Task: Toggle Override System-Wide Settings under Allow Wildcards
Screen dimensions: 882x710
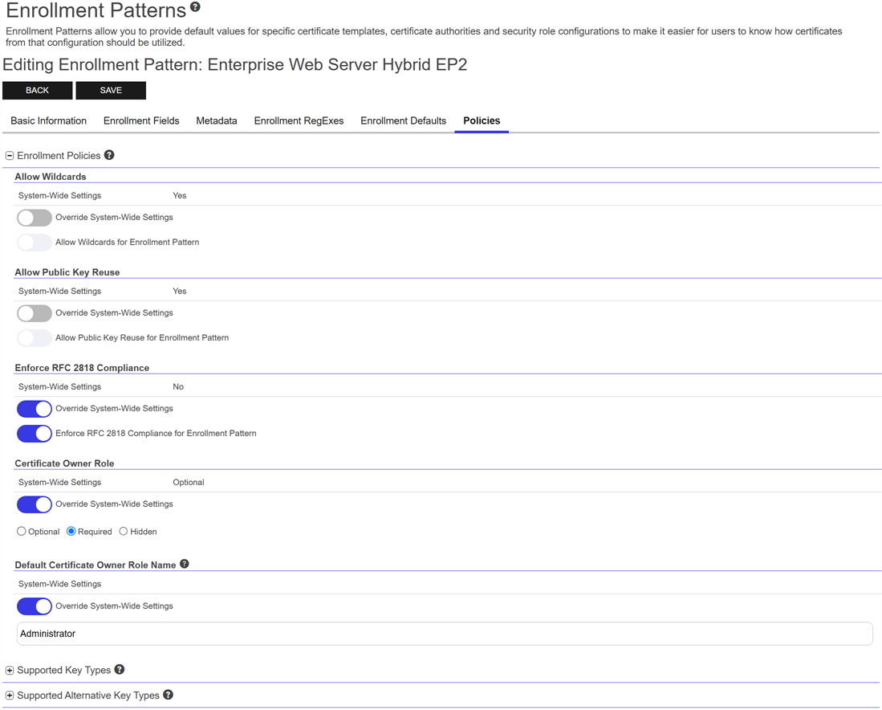Action: 35,218
